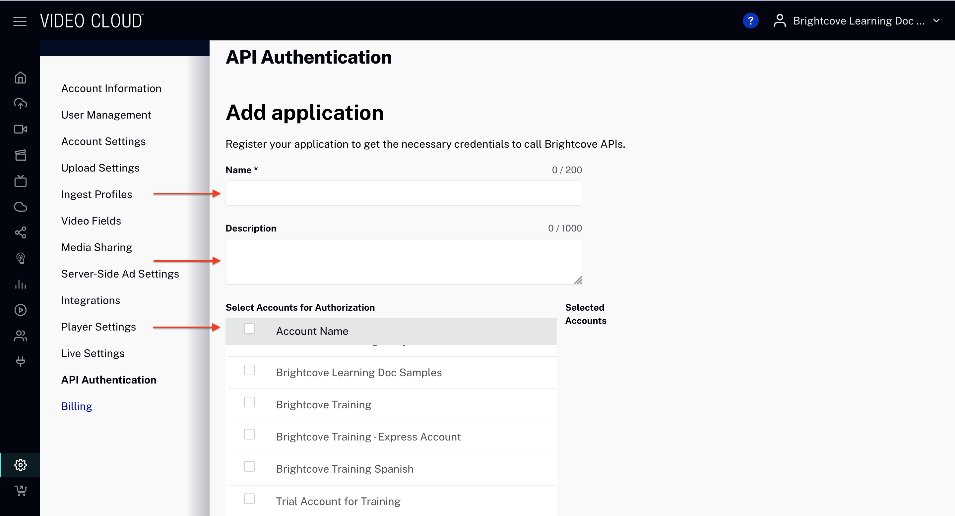Open Video Fields page

pos(91,221)
